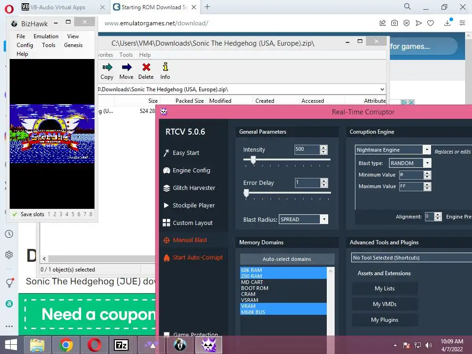This screenshot has height=354, width=472.
Task: Open Opera history clock sidebar icon
Action: click(9, 234)
